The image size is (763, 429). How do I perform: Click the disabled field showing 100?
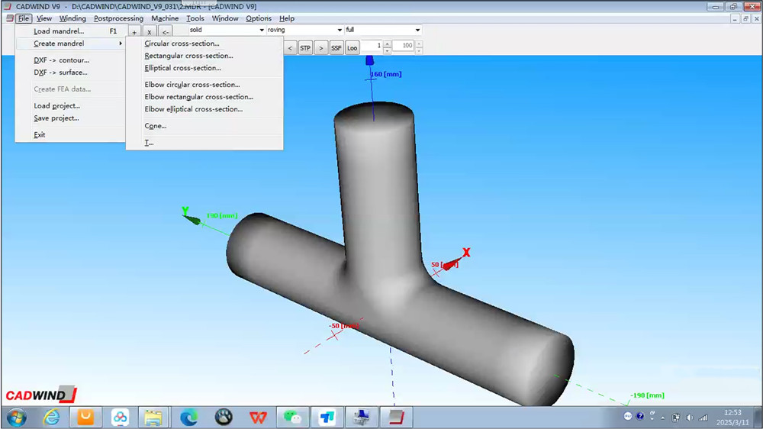pos(403,45)
